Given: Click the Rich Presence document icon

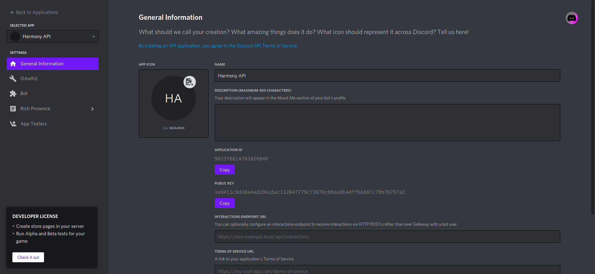Looking at the screenshot, I should (x=13, y=109).
